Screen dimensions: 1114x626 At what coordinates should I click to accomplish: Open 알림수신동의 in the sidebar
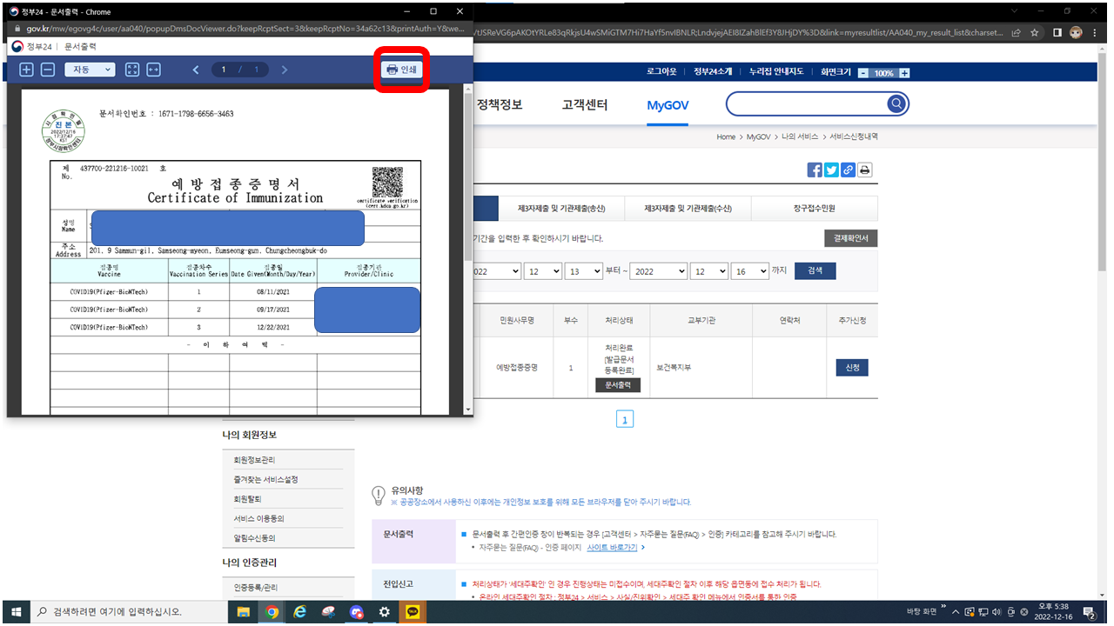[254, 538]
